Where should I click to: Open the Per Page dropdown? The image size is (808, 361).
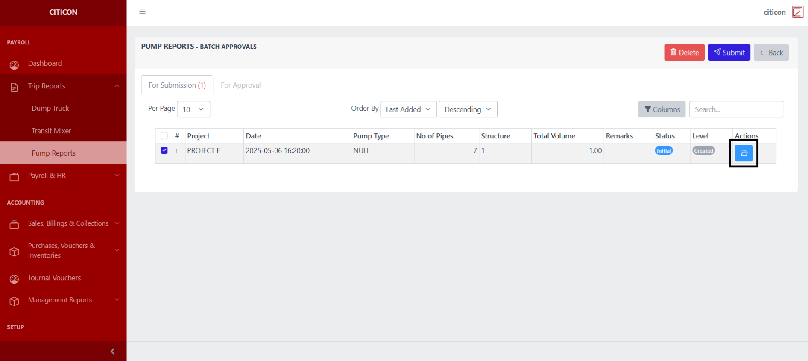(x=193, y=109)
